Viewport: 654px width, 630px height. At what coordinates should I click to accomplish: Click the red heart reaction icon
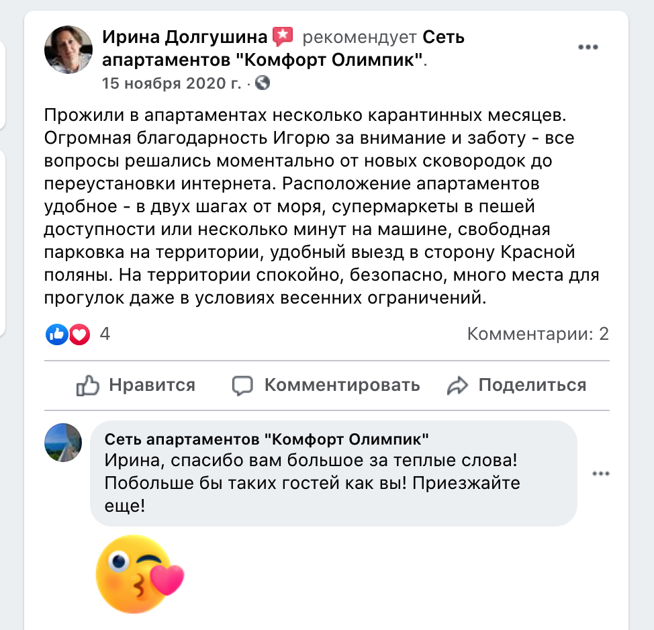click(x=79, y=334)
